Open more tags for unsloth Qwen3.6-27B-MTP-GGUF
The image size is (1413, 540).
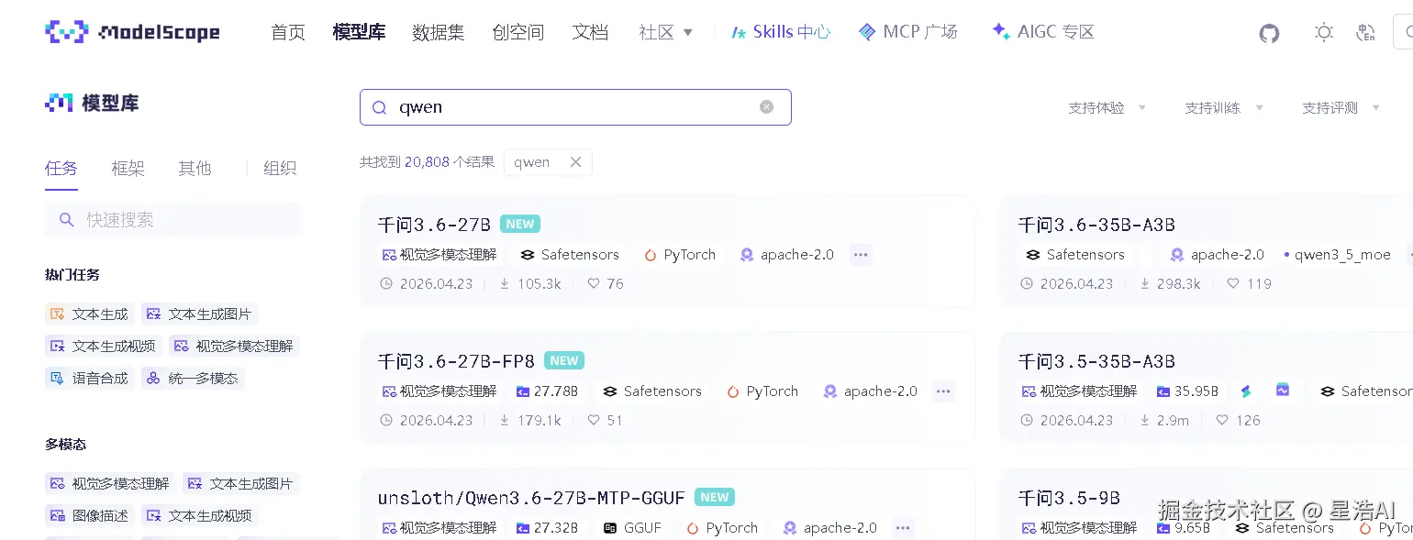[903, 528]
